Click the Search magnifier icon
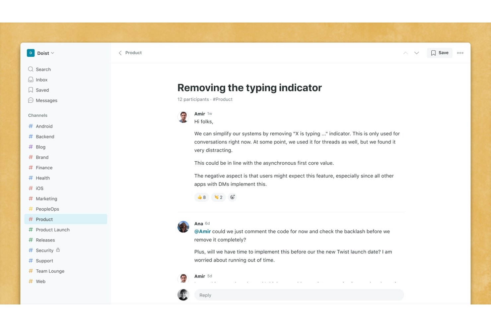 [x=31, y=69]
